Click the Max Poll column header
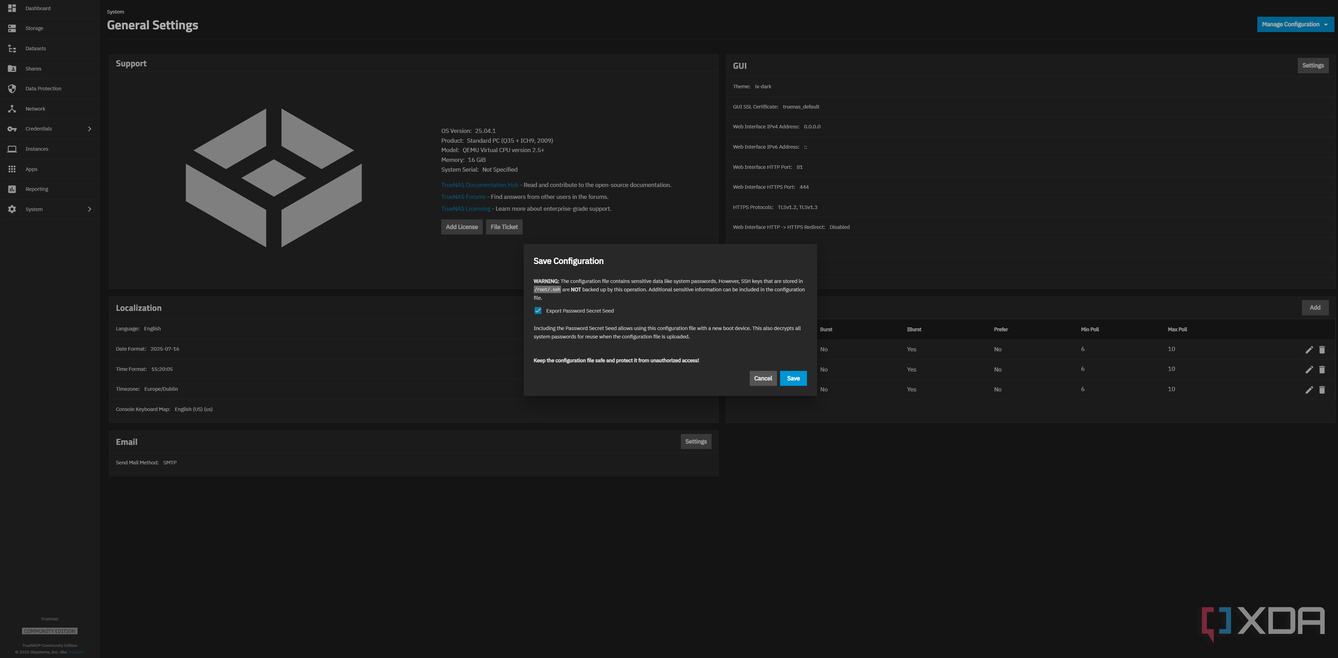Viewport: 1338px width, 658px height. click(1177, 329)
